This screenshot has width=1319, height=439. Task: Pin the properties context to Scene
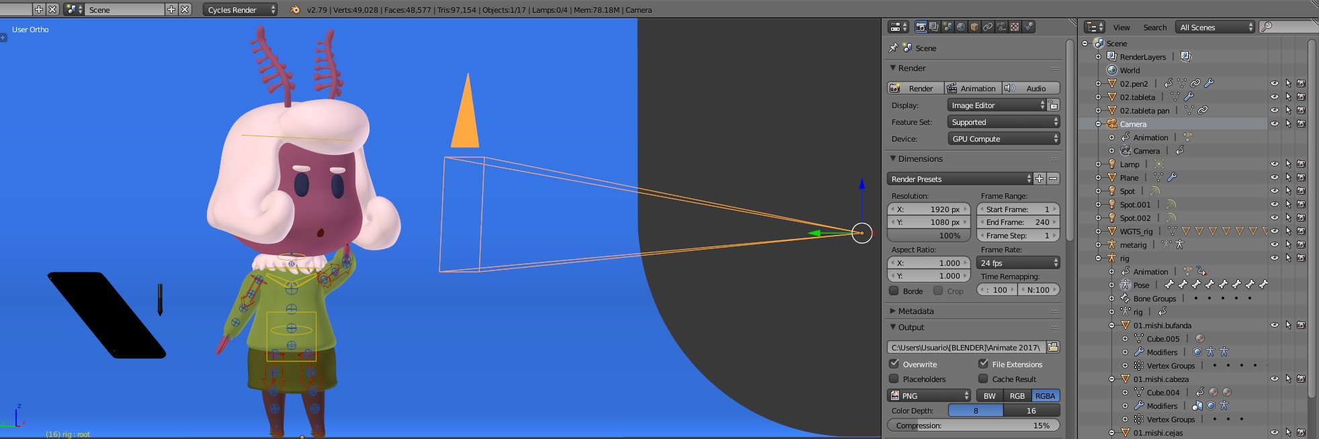[x=893, y=48]
